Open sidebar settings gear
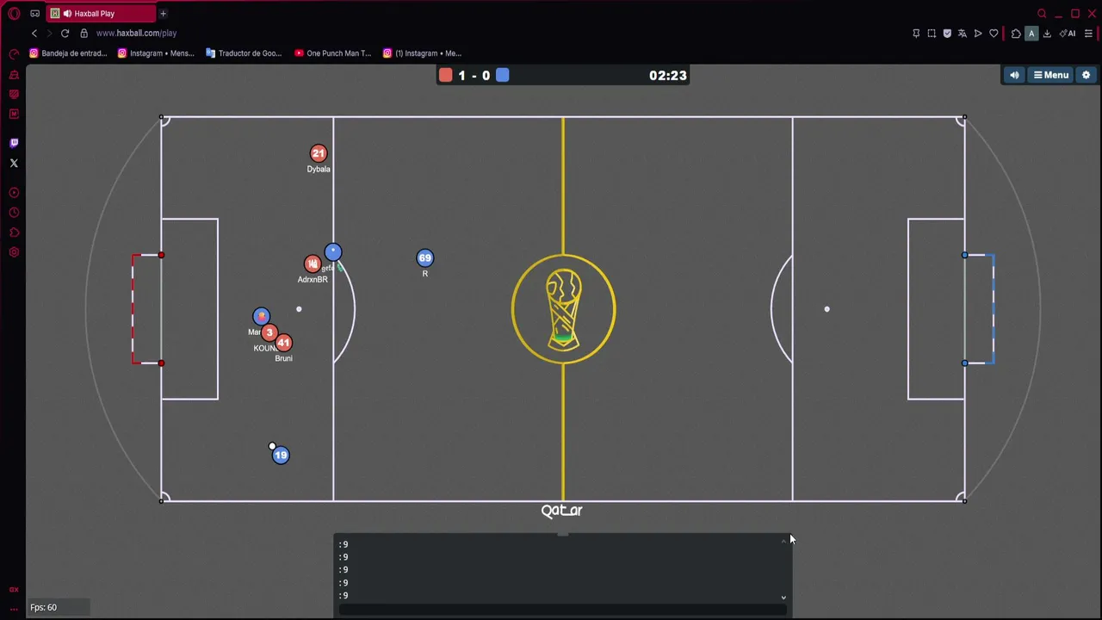Image resolution: width=1102 pixels, height=620 pixels. click(14, 252)
